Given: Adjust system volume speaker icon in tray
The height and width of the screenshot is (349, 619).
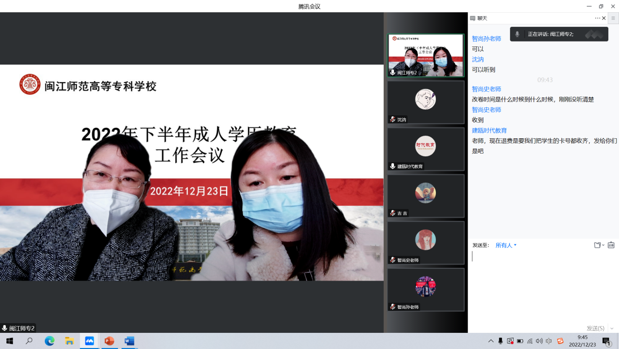Looking at the screenshot, I should point(539,341).
